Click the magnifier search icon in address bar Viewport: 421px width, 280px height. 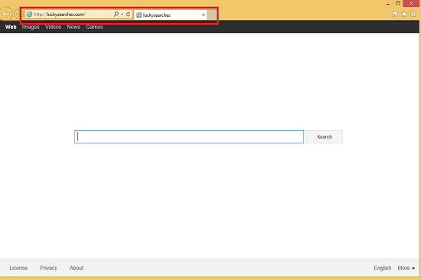pos(116,14)
